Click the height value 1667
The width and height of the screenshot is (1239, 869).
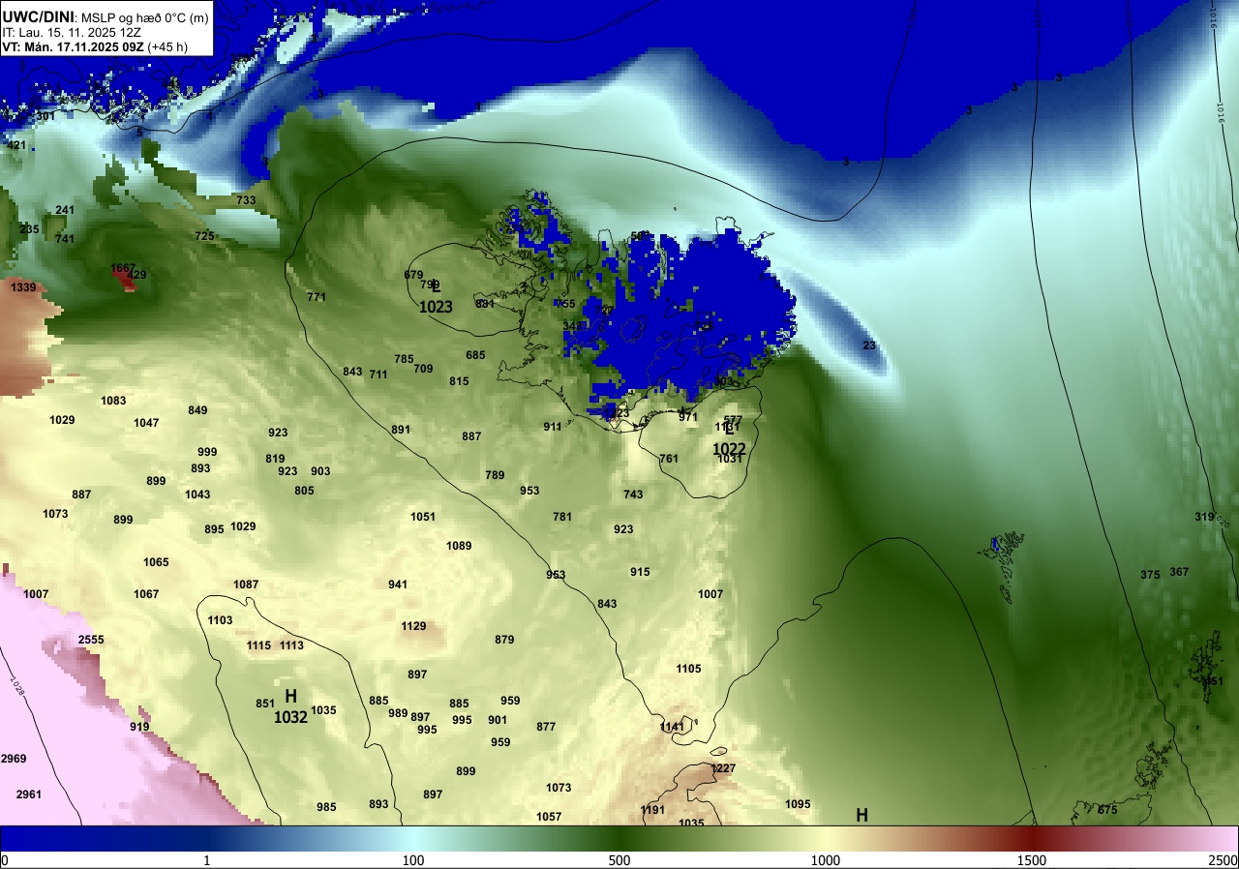click(123, 268)
